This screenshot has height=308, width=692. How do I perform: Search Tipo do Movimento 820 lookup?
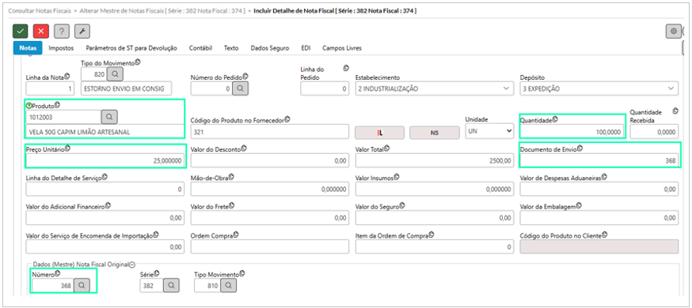coord(115,74)
